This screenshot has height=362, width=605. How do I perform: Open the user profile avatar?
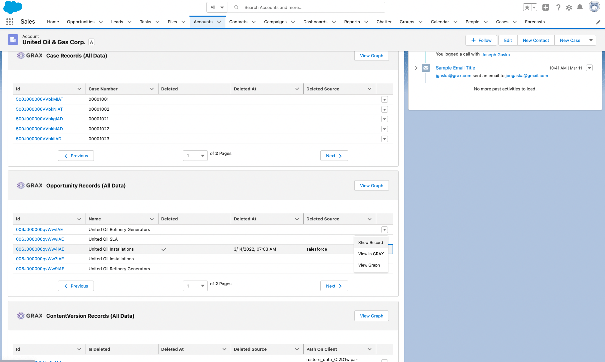[x=594, y=7]
